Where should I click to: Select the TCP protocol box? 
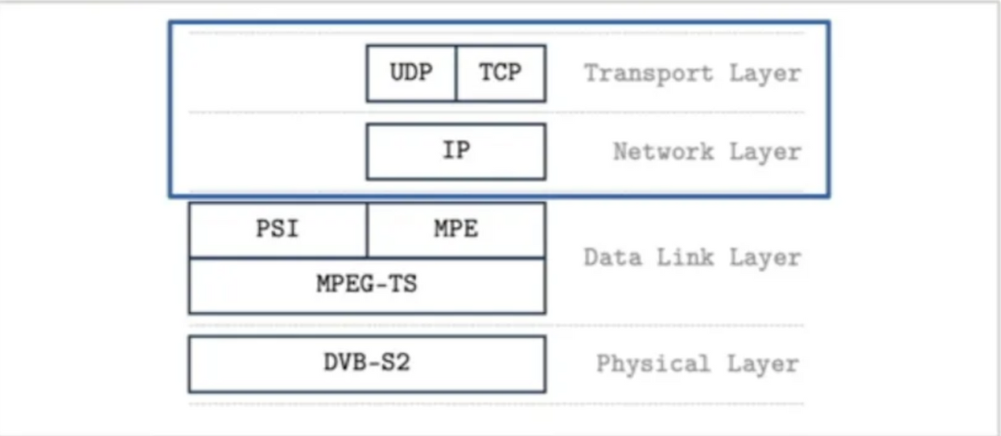click(500, 73)
